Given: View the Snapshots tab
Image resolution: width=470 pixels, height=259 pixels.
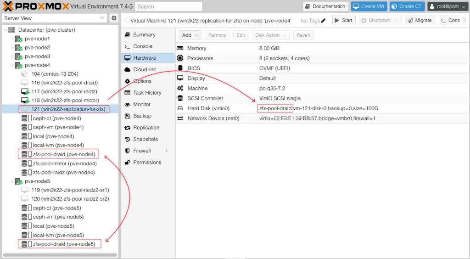Looking at the screenshot, I should click(x=148, y=139).
